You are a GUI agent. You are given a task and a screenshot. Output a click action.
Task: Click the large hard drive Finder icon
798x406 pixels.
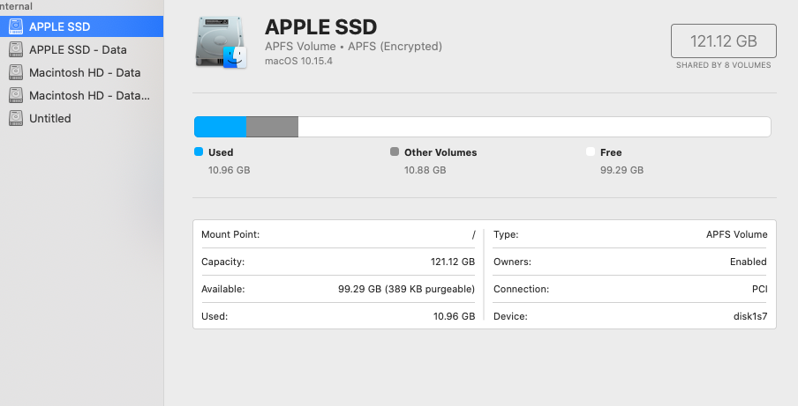pyautogui.click(x=221, y=42)
